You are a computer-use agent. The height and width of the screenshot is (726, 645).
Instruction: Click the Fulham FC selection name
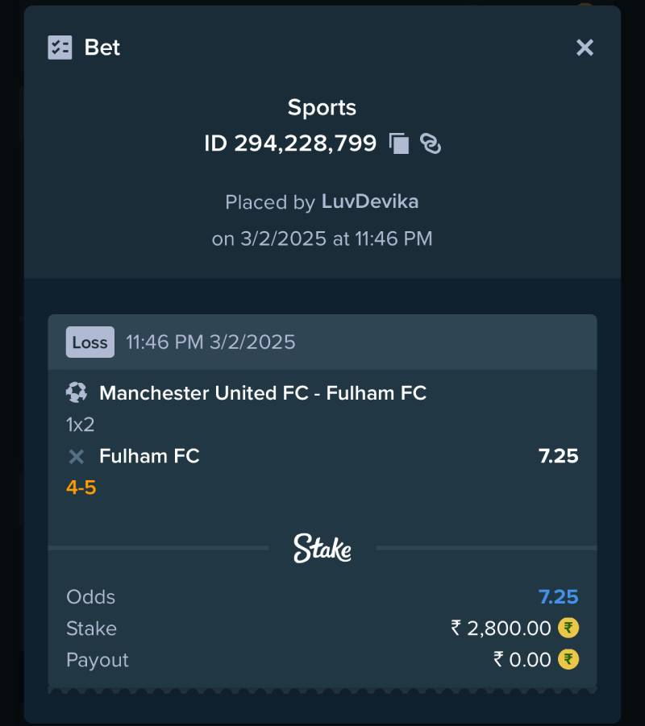point(149,456)
